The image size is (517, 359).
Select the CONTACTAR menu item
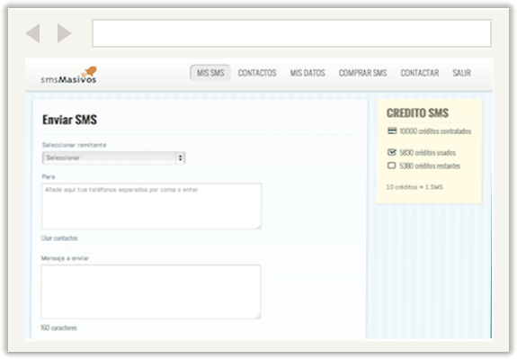pyautogui.click(x=419, y=73)
